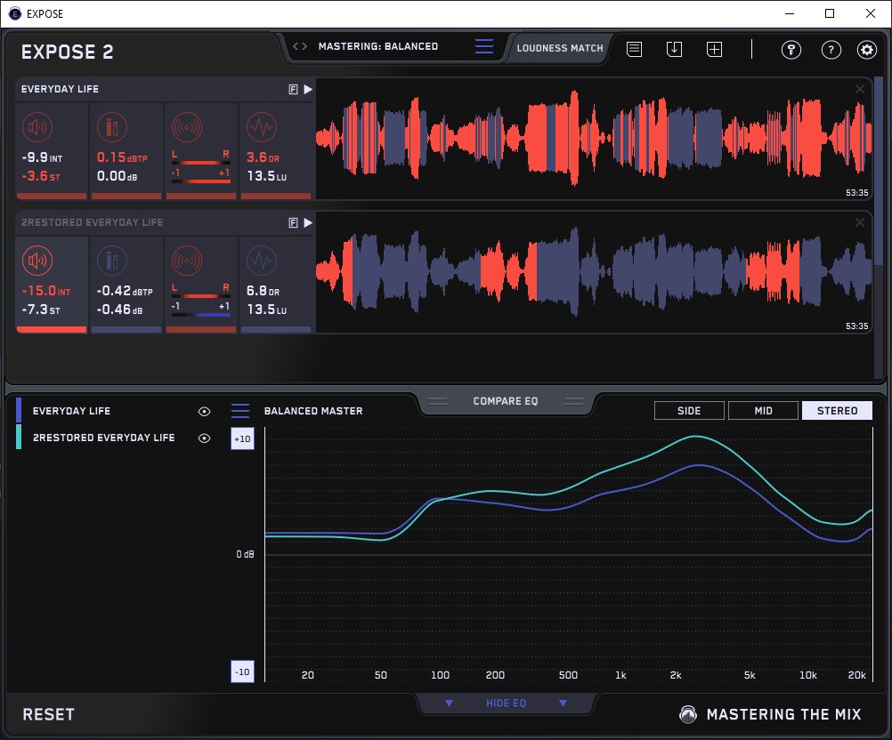Open the Mastering: Balanced preset menu

click(x=483, y=47)
